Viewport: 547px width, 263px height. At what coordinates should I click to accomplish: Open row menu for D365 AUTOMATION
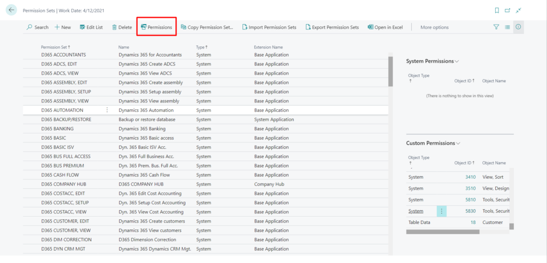coord(107,110)
